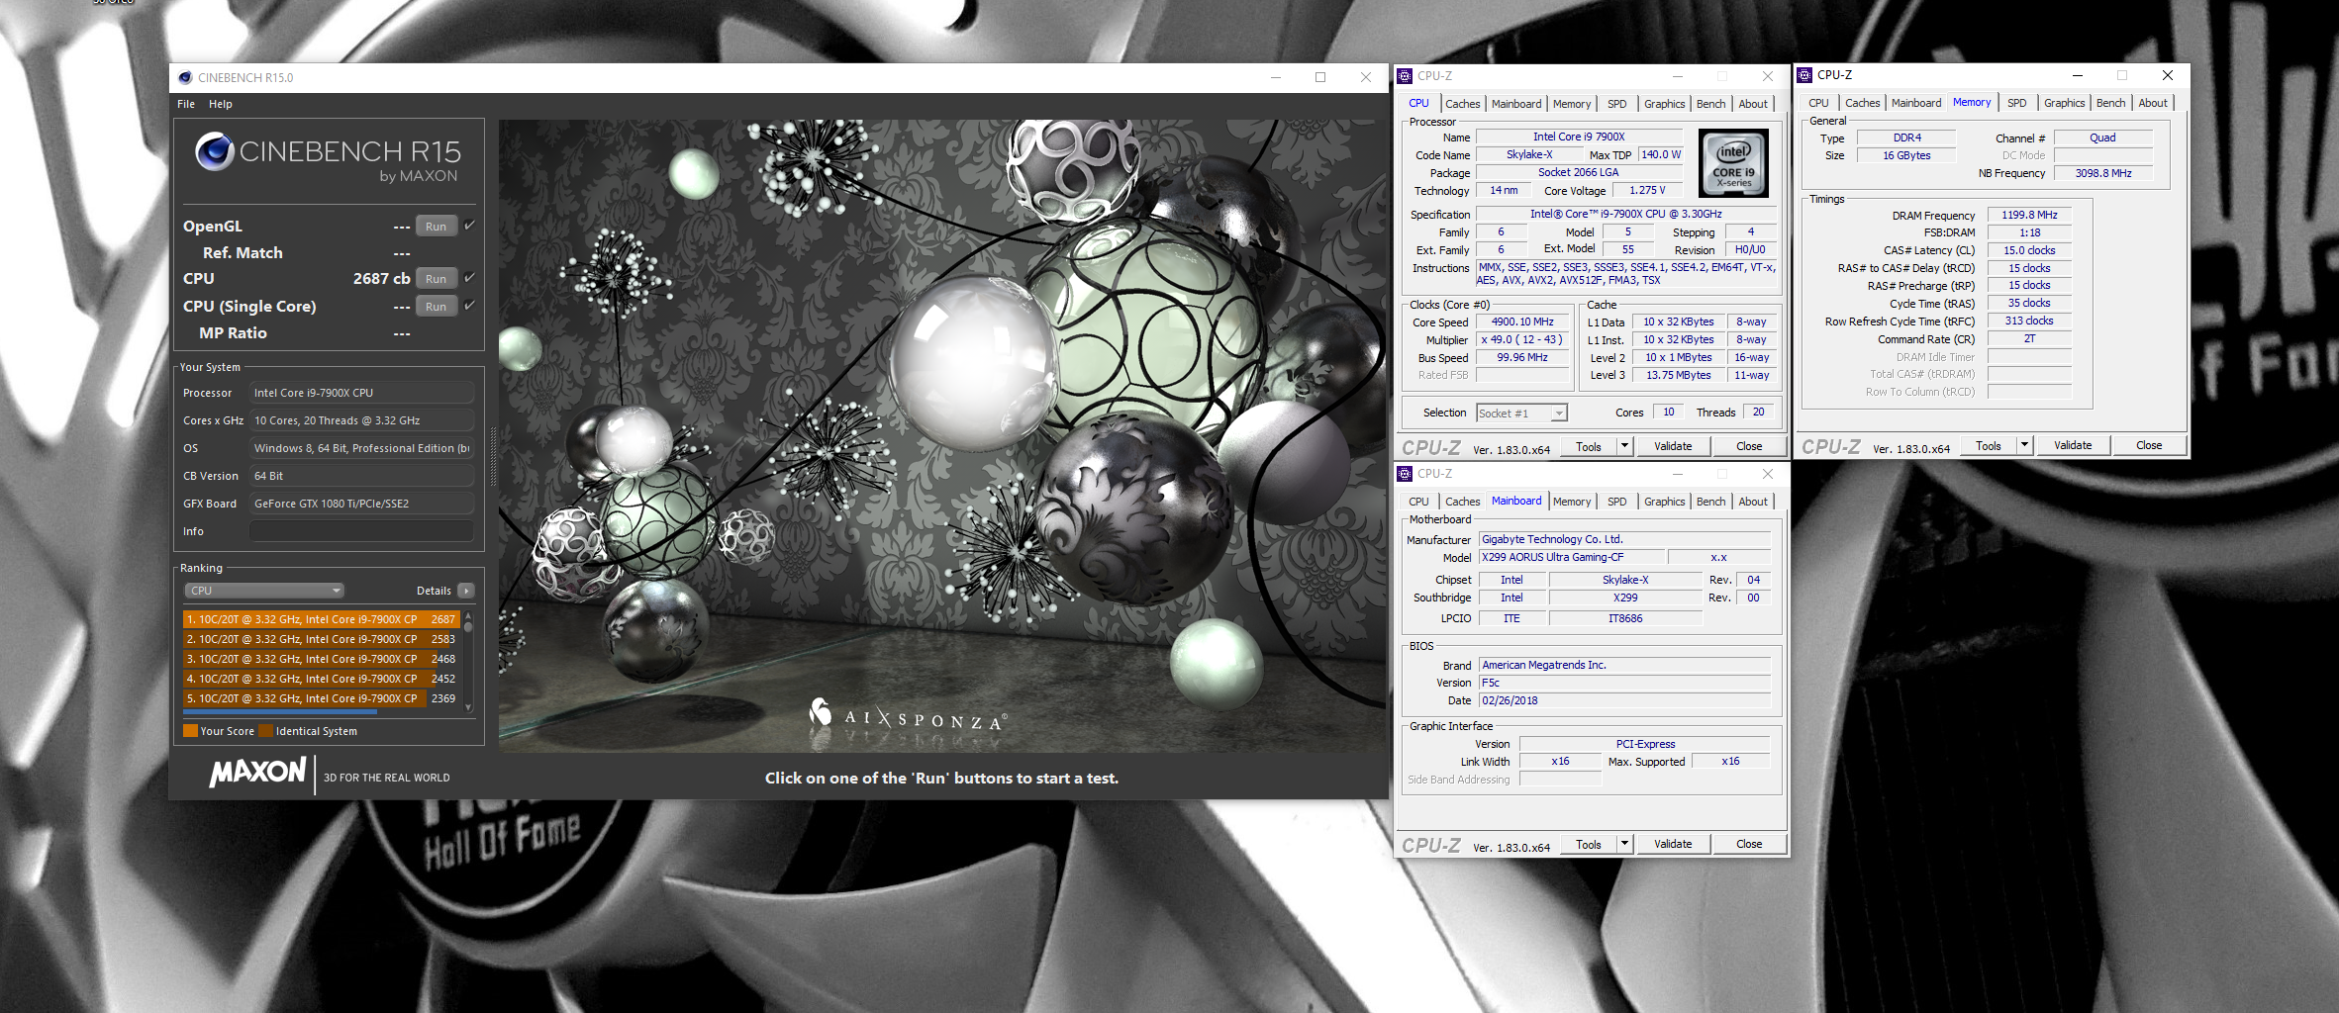
Task: Click the Info input field in Your System
Action: 361,531
